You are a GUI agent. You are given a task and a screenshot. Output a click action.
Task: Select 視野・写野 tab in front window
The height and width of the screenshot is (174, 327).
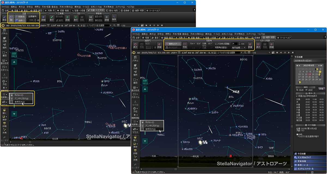coord(269,38)
